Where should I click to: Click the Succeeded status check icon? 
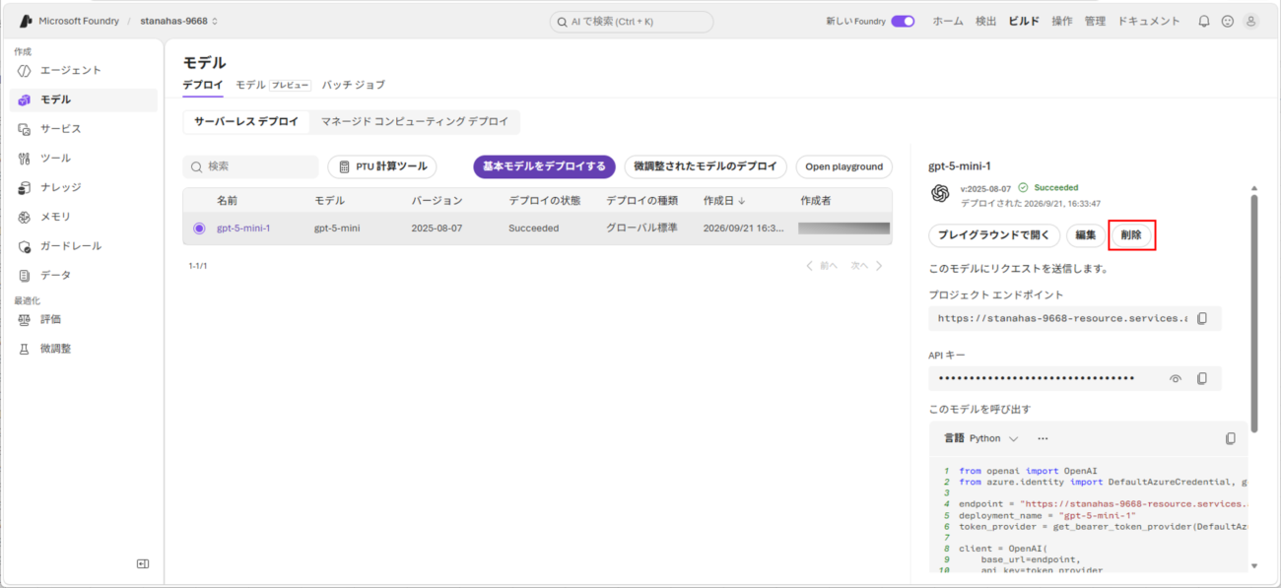pyautogui.click(x=1023, y=187)
